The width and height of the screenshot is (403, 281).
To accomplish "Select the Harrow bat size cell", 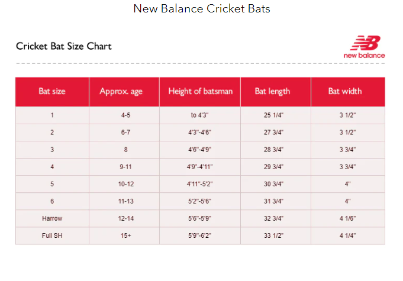I will tap(52, 218).
